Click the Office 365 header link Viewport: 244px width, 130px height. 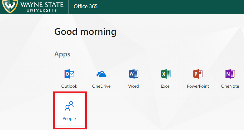pos(86,6)
